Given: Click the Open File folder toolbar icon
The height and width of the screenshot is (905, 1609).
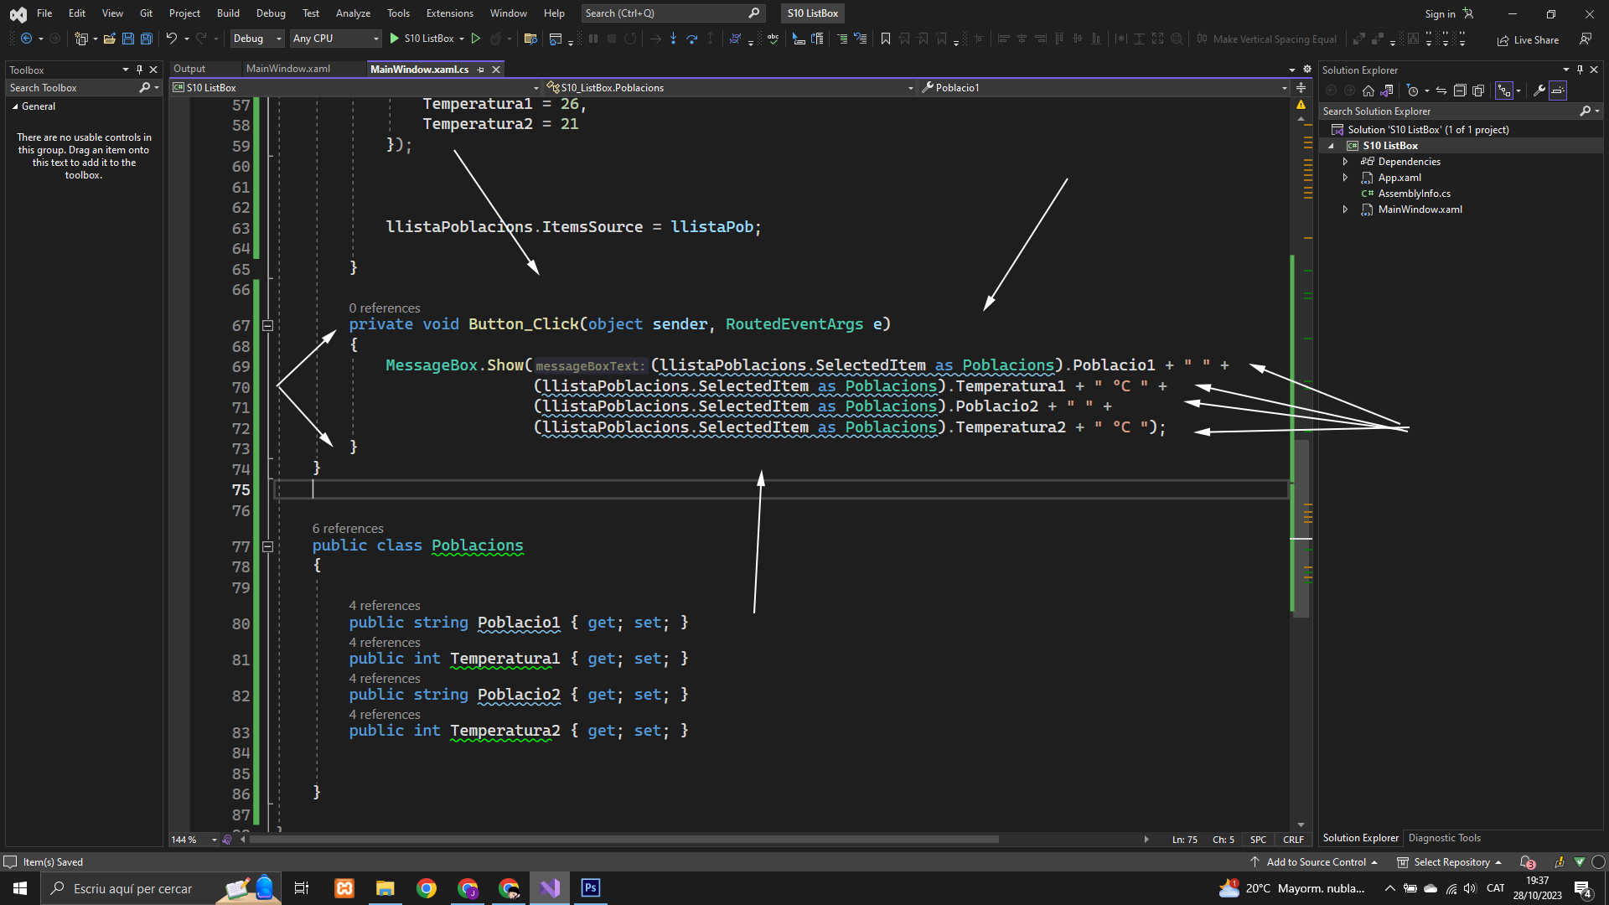Looking at the screenshot, I should [110, 39].
